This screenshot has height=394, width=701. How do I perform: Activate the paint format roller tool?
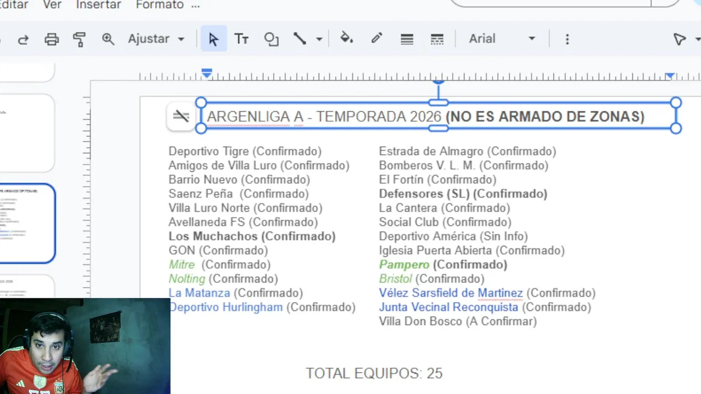click(x=79, y=39)
